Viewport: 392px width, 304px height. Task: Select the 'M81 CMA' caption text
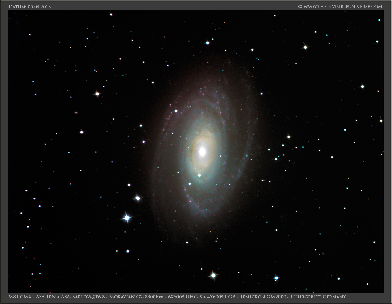20,297
